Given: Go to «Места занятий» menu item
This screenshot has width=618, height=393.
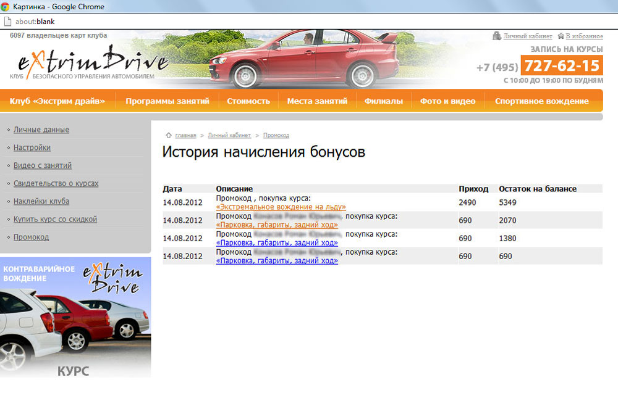Looking at the screenshot, I should 317,101.
